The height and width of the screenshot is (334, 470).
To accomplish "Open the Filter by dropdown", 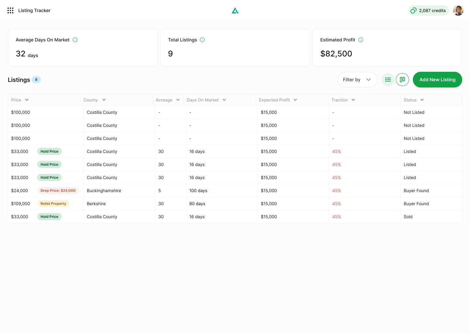I will pos(357,80).
